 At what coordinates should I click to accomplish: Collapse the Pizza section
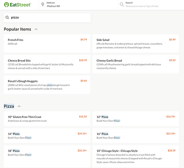coord(19,106)
